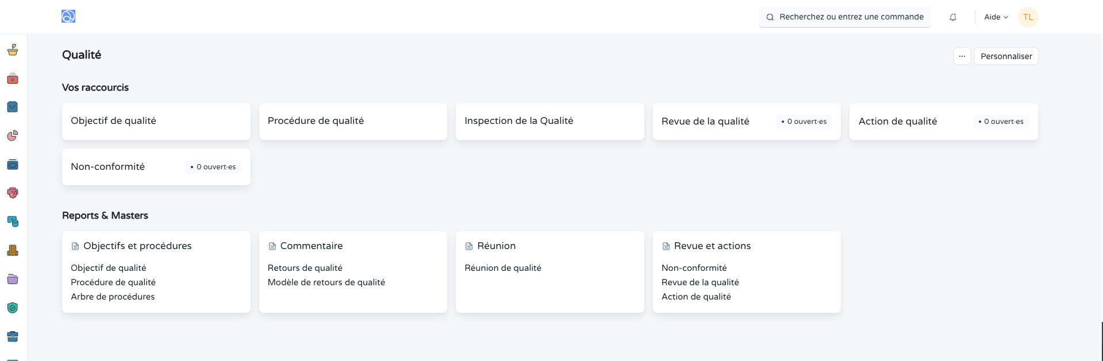The height and width of the screenshot is (361, 1103).
Task: Open Arbre de procédures under Objectifs et procédures
Action: (x=112, y=296)
